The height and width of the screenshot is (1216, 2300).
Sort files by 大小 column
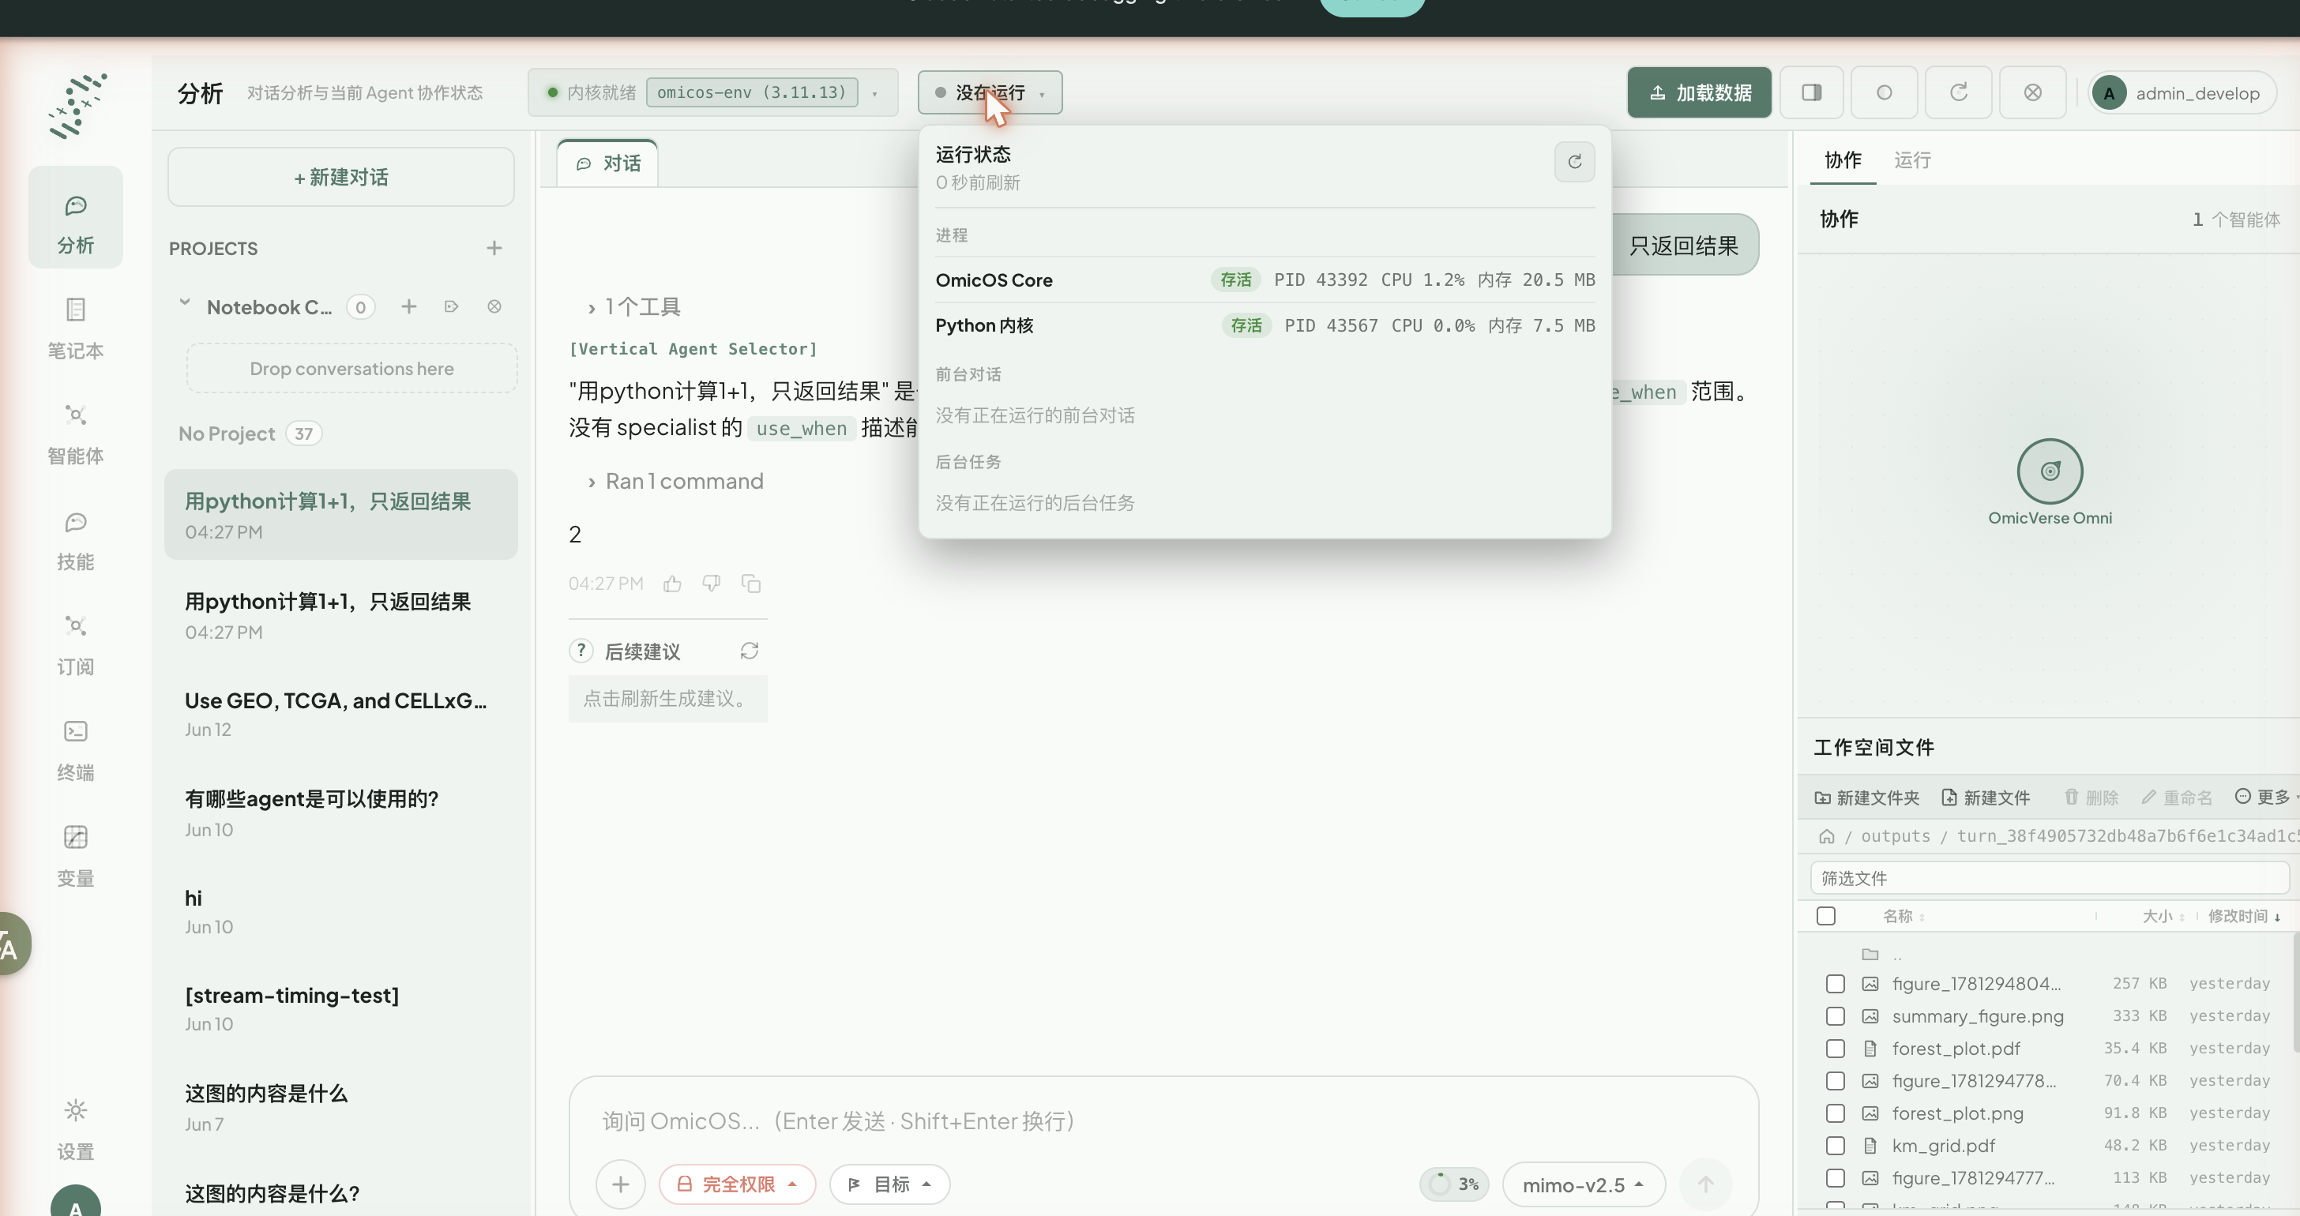coord(2163,916)
